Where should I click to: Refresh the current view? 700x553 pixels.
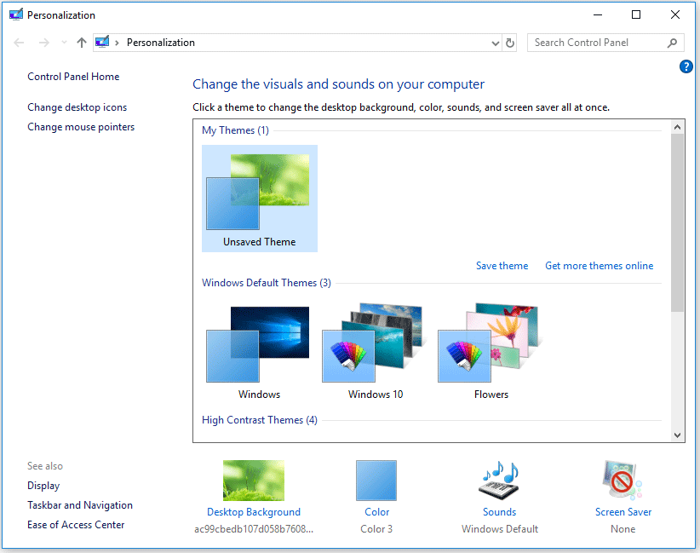click(x=509, y=42)
